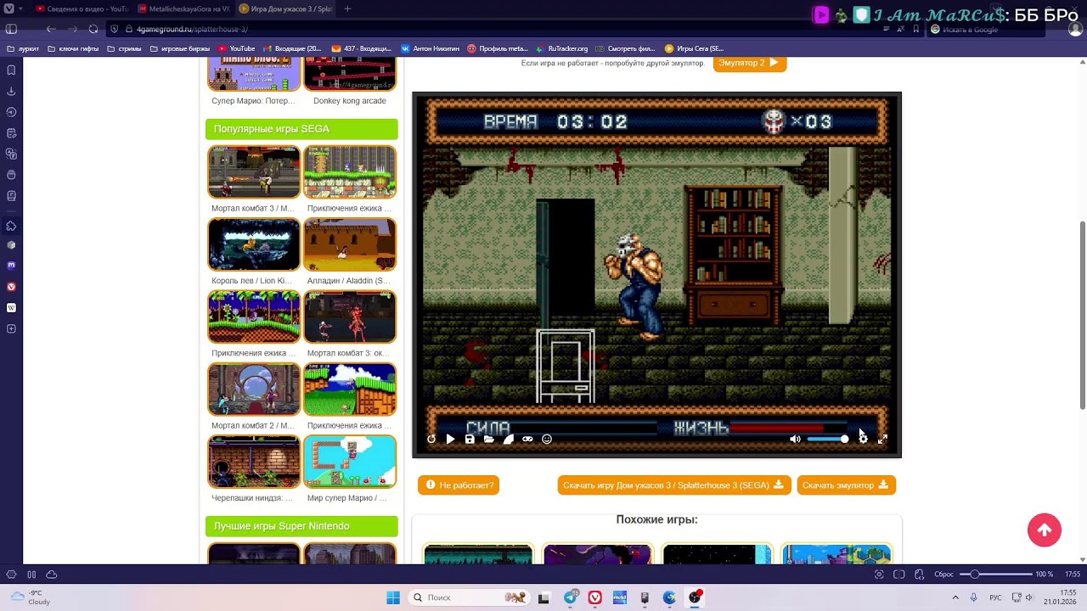Image resolution: width=1087 pixels, height=611 pixels.
Task: Show hidden system tray icons chevron
Action: [955, 597]
